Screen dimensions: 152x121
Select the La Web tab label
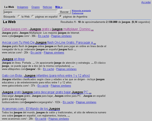9,7
